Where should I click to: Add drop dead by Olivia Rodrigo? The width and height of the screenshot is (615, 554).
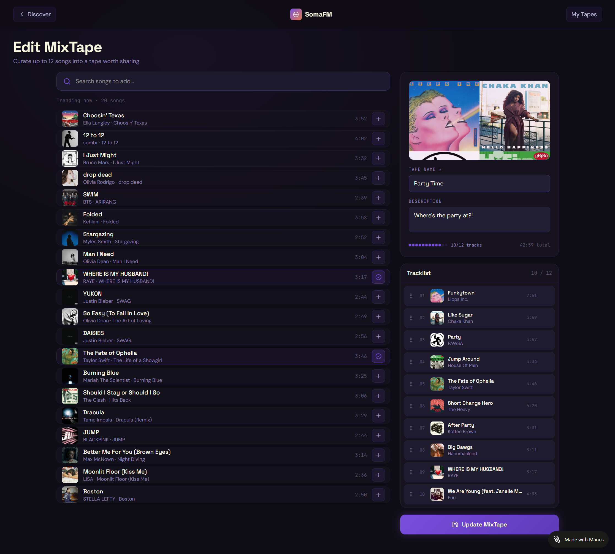378,178
